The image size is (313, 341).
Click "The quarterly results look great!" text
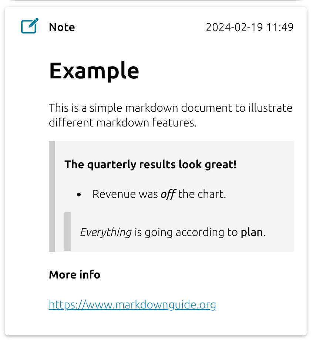[x=150, y=165]
